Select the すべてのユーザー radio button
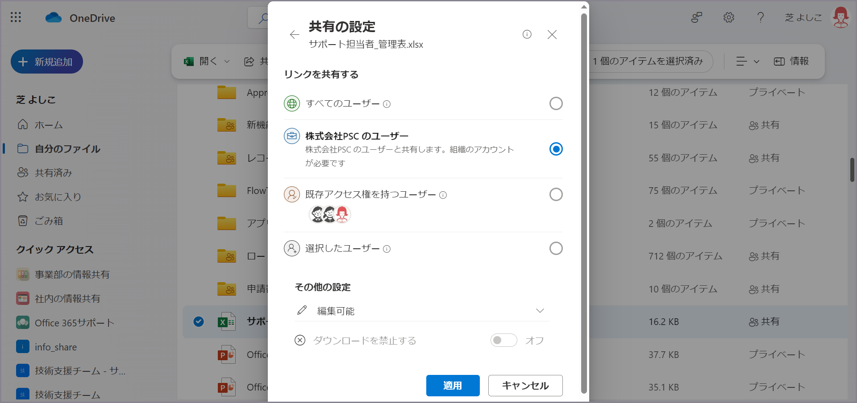The width and height of the screenshot is (857, 403). 556,103
